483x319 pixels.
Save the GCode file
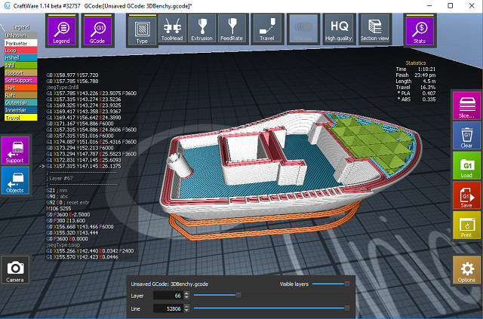466,195
